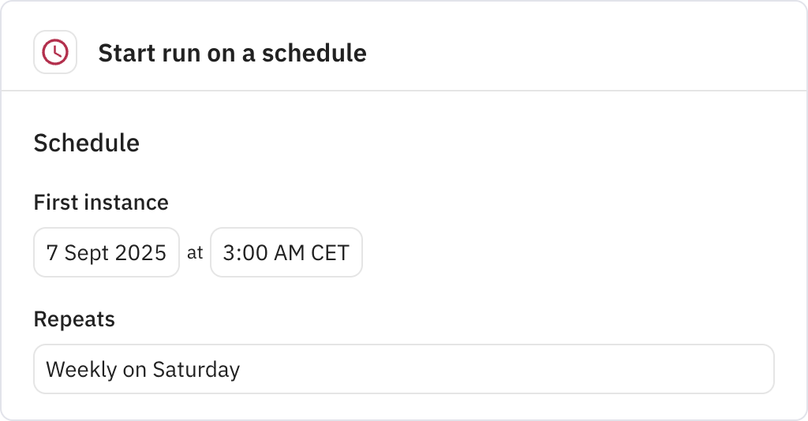Open the 3:00 AM CET time selector

(286, 252)
